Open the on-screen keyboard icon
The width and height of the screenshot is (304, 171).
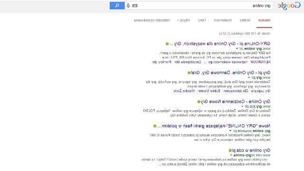(135, 6)
